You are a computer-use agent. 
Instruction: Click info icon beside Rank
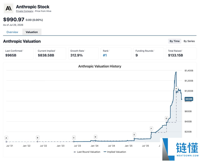[109, 50]
